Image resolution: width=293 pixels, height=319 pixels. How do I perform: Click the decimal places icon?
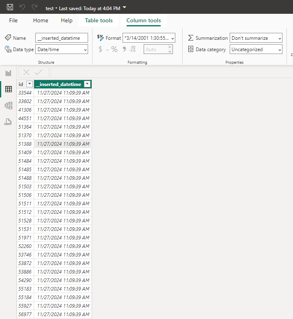[x=132, y=49]
